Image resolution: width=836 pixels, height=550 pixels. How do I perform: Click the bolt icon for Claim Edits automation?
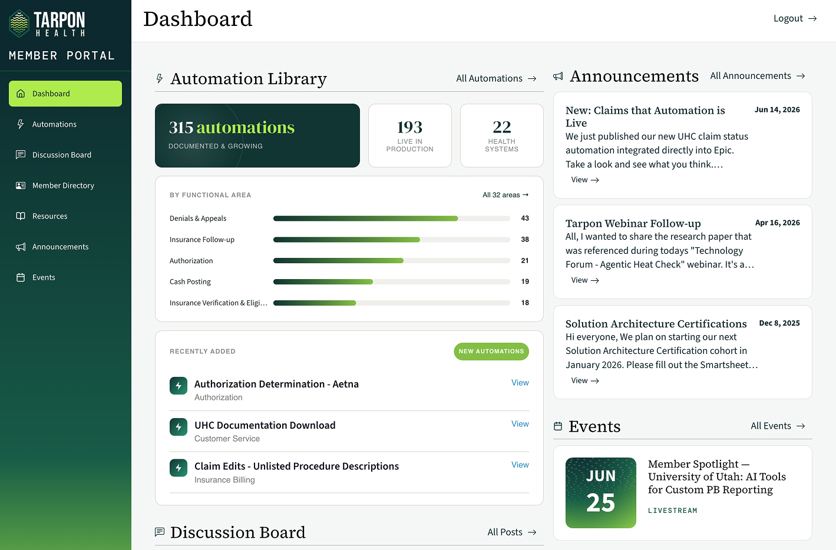pyautogui.click(x=179, y=468)
